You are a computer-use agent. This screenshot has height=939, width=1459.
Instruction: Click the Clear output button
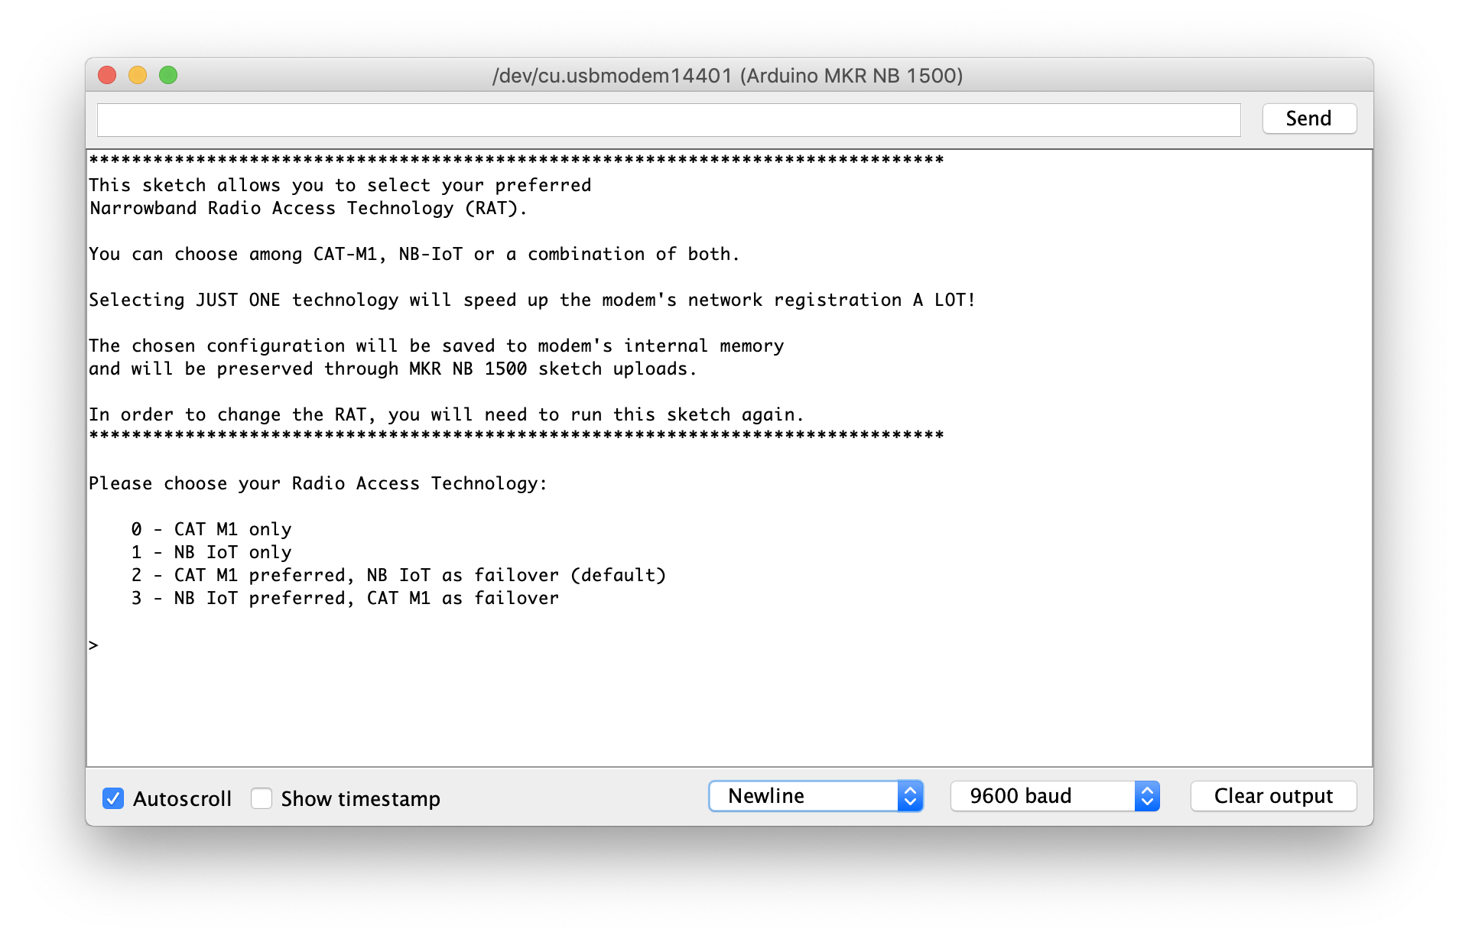pos(1273,796)
